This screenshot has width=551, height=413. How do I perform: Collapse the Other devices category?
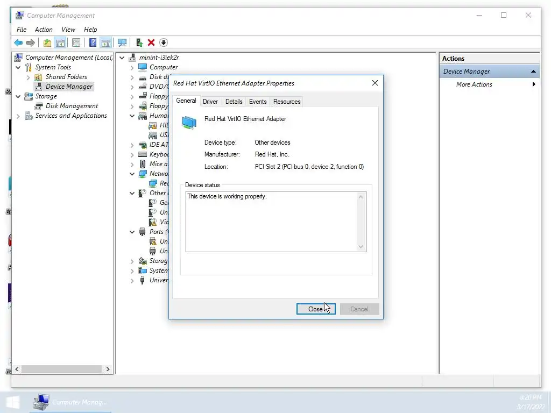tap(132, 193)
